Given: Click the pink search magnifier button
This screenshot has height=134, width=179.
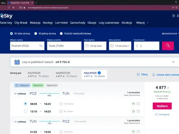Looking at the screenshot, I should [168, 46].
